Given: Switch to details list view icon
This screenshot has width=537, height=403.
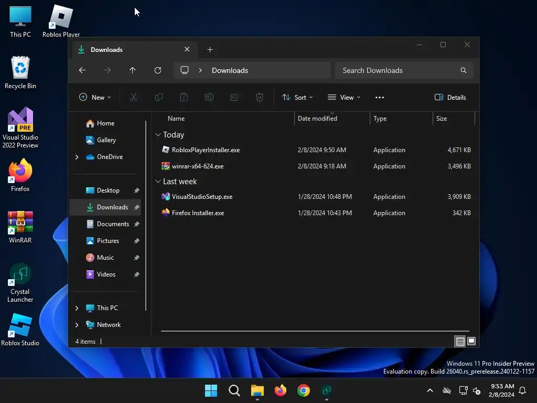Looking at the screenshot, I should pyautogui.click(x=460, y=341).
